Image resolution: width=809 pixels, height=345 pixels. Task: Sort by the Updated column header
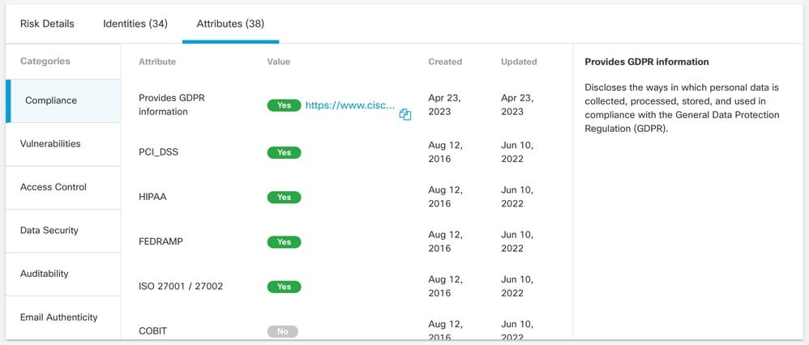(x=519, y=62)
